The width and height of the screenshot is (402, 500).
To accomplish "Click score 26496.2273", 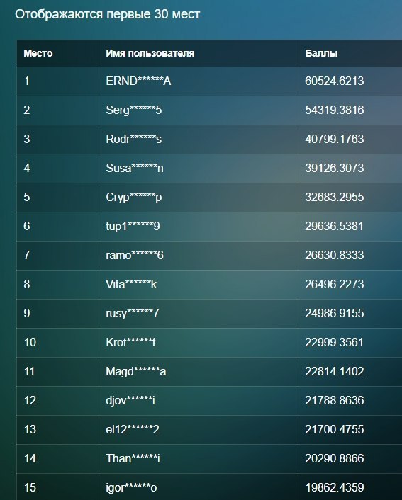I will (x=335, y=284).
